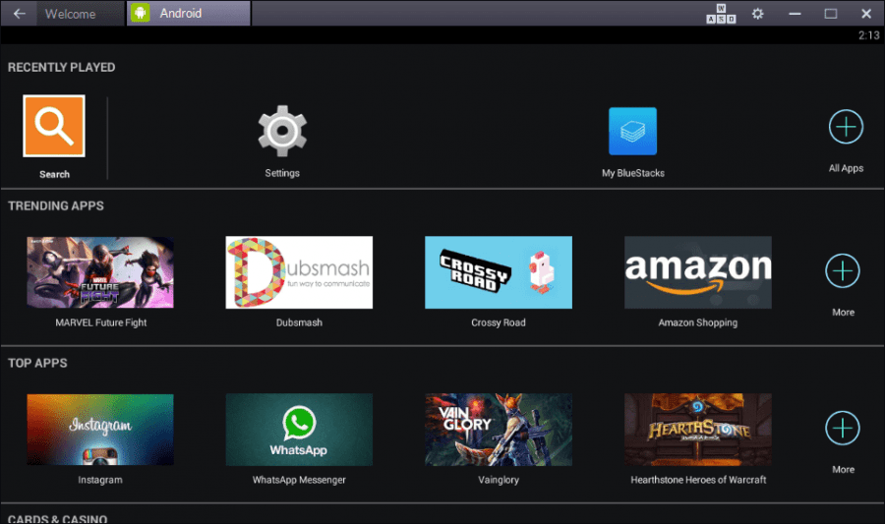885x524 pixels.
Task: Click the Android robot tab icon
Action: pyautogui.click(x=141, y=13)
